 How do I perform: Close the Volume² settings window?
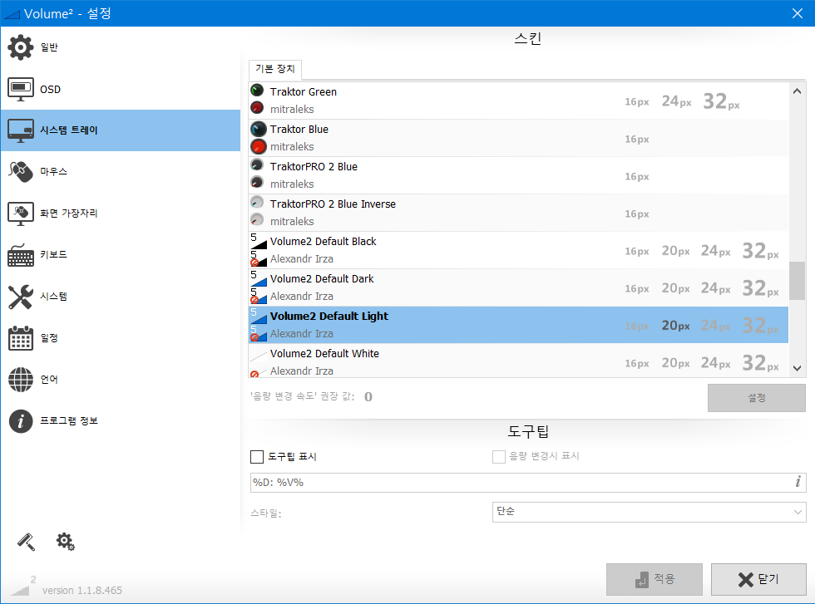point(798,13)
